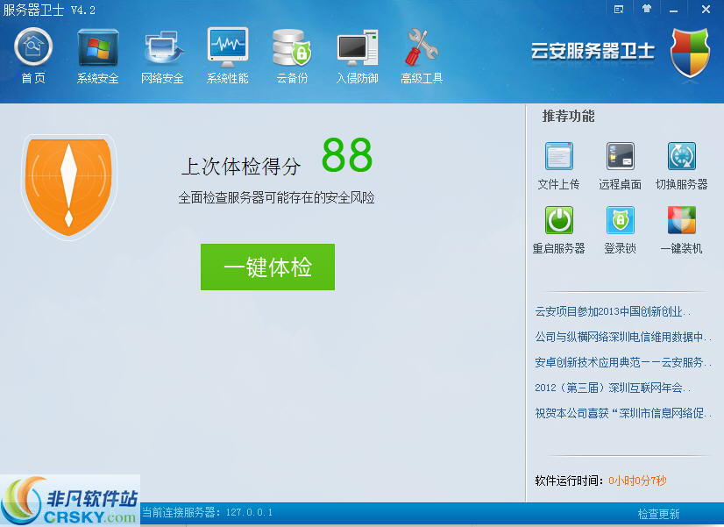Open the 首页 home icon
724x527 pixels.
point(33,56)
